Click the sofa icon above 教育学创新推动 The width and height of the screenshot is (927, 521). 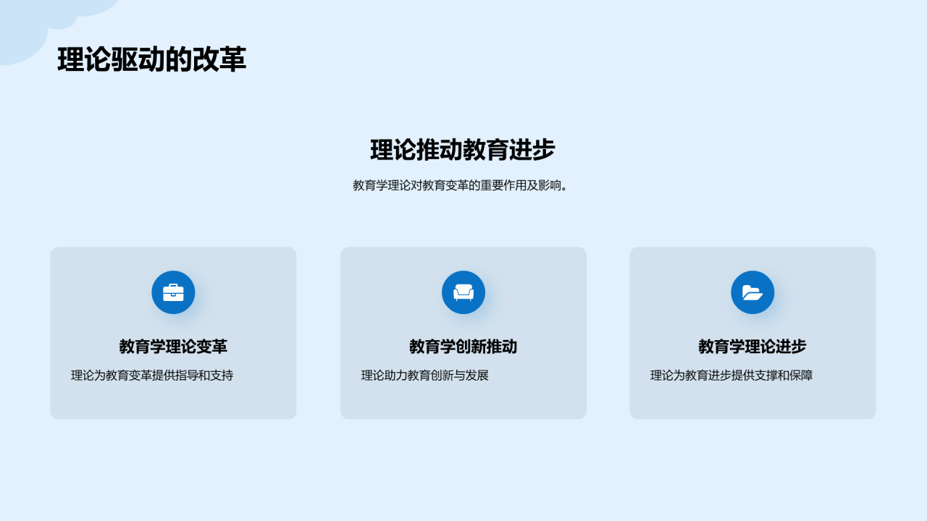(x=463, y=292)
